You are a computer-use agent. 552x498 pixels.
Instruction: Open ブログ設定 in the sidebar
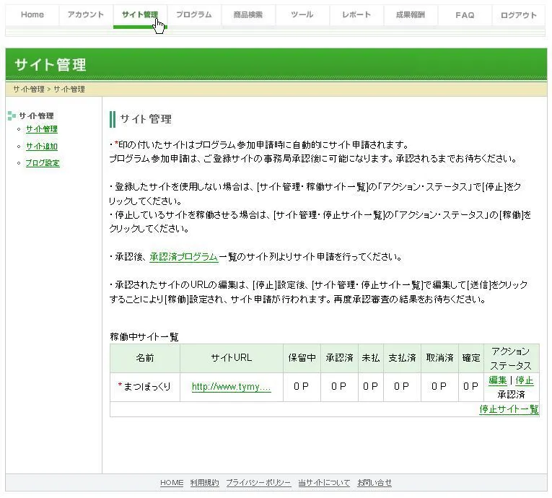pyautogui.click(x=43, y=163)
